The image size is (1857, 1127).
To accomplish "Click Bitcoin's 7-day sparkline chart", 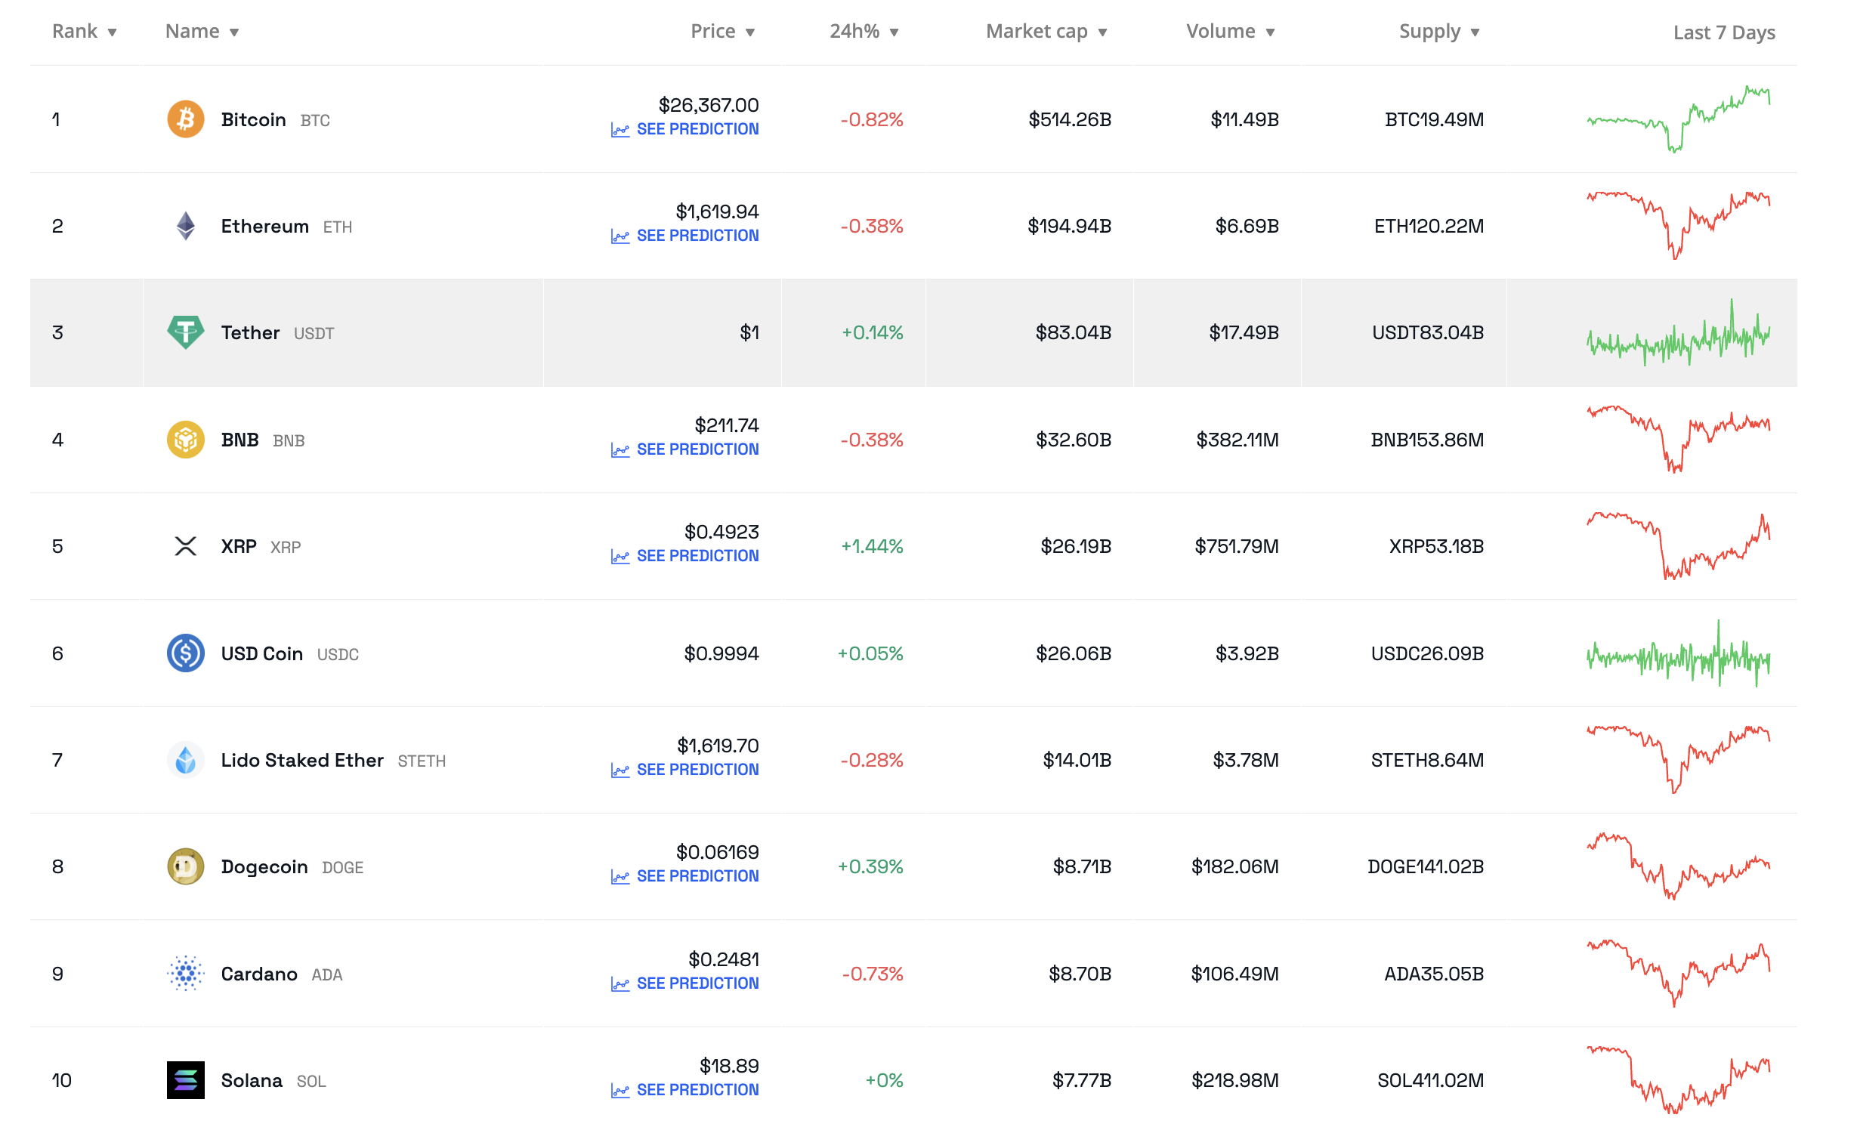I will tap(1678, 119).
